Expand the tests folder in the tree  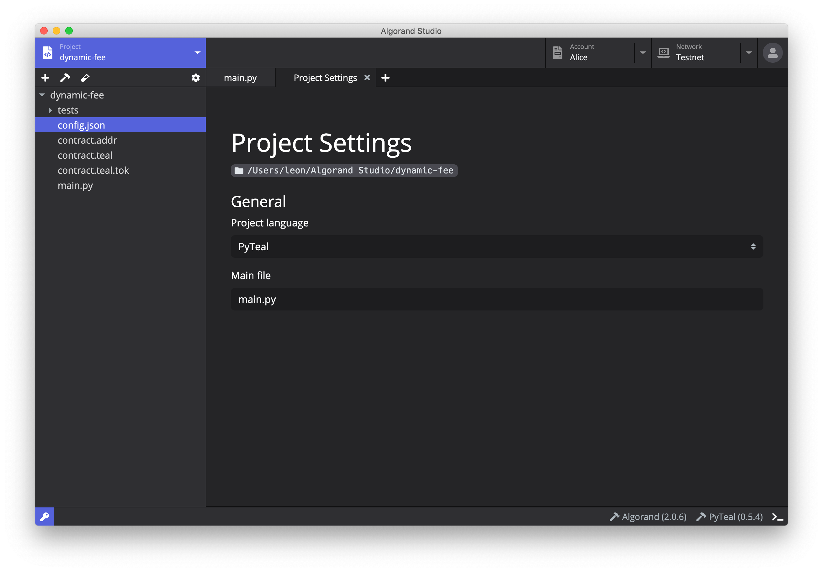tap(50, 110)
